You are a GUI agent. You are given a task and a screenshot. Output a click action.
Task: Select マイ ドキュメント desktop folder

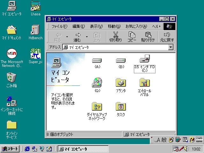(x=11, y=32)
